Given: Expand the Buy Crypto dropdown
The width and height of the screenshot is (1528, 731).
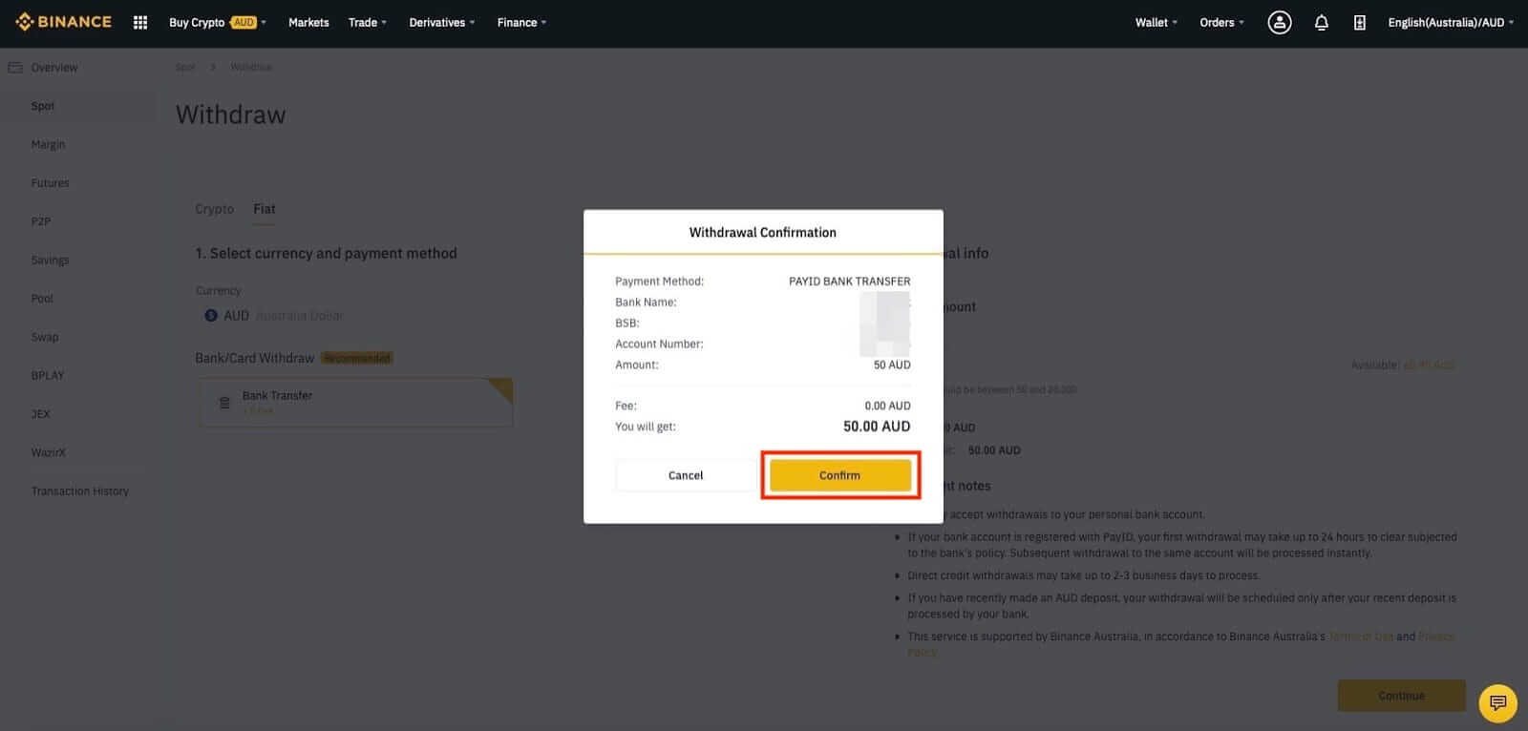Looking at the screenshot, I should point(217,22).
